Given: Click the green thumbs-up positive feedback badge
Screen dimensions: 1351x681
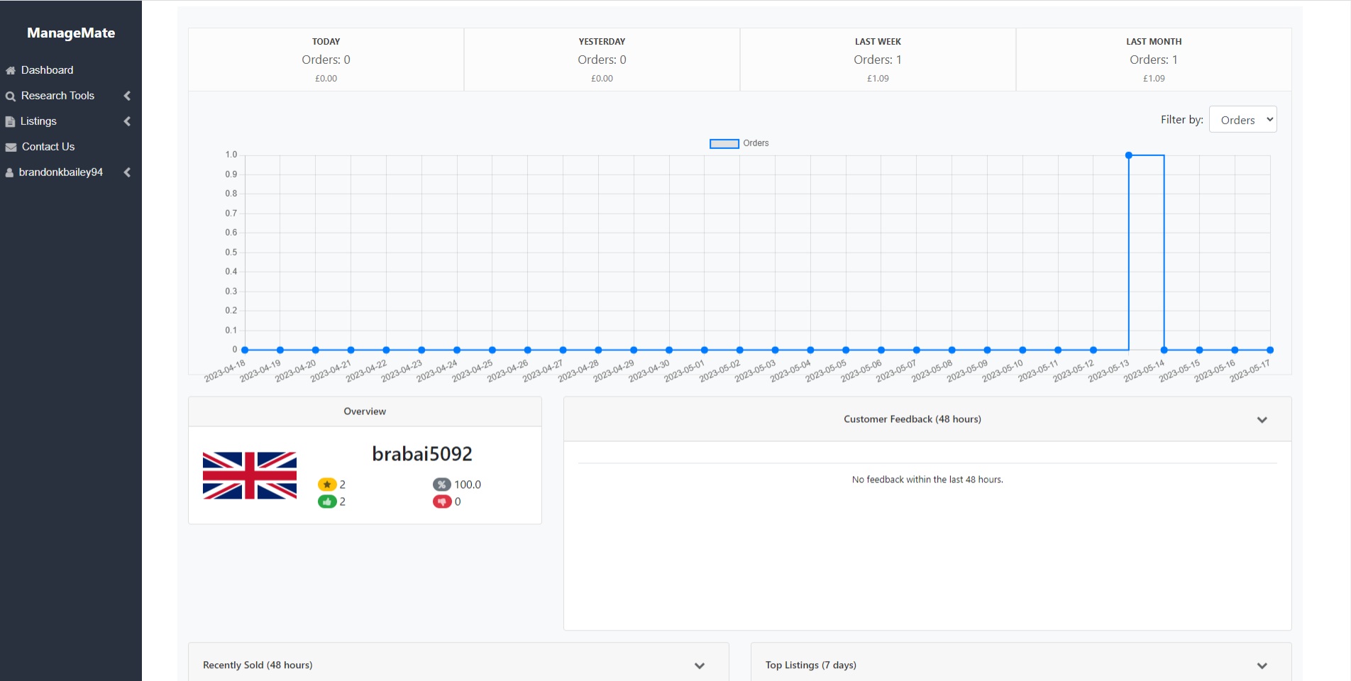Looking at the screenshot, I should click(326, 502).
